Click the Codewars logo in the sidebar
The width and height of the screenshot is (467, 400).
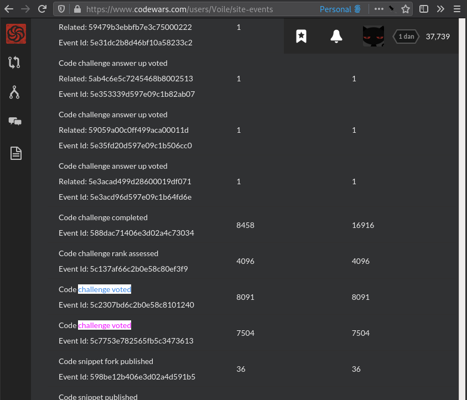(15, 34)
